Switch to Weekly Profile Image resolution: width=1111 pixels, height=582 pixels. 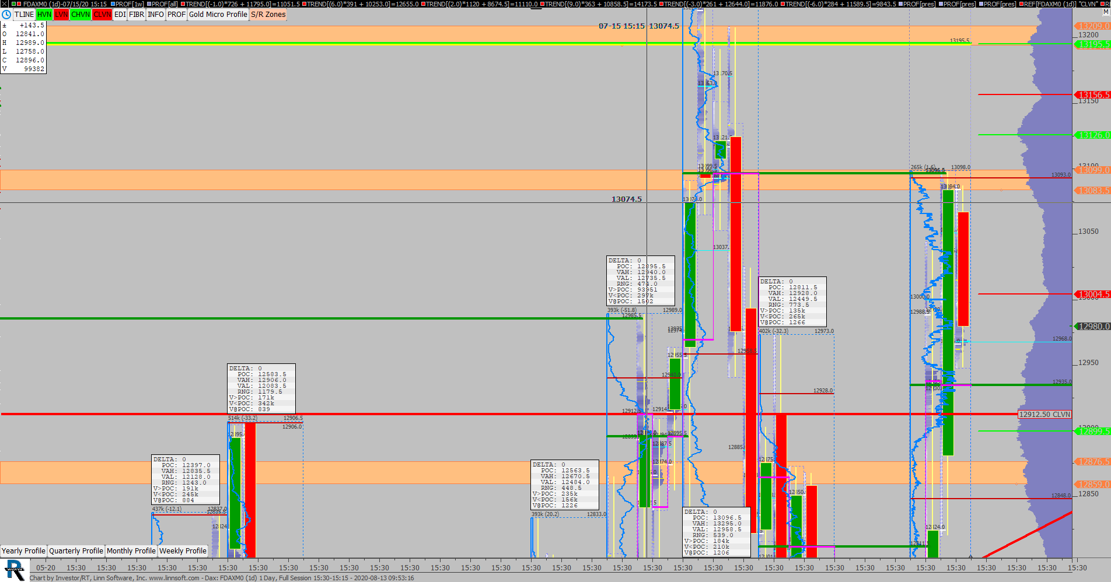coord(183,551)
